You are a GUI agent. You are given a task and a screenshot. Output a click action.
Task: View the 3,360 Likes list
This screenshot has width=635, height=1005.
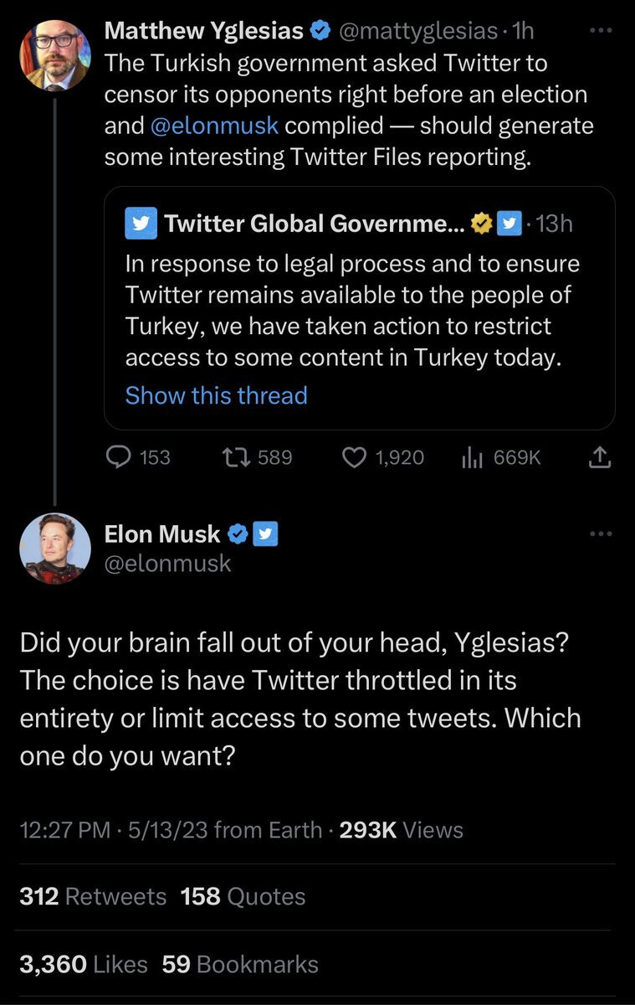tap(83, 964)
